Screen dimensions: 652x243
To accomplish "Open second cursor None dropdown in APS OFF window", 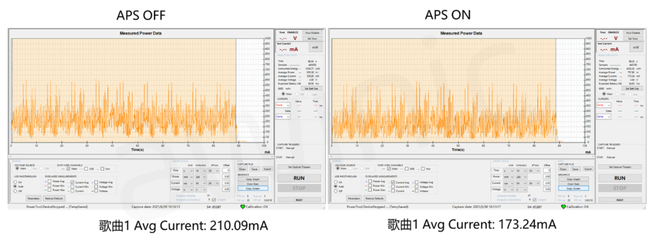I will click(x=283, y=116).
